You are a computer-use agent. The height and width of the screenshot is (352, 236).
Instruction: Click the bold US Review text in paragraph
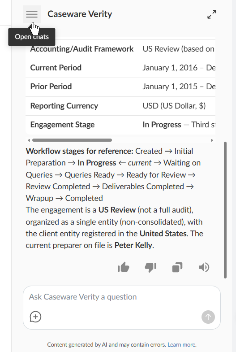click(117, 210)
